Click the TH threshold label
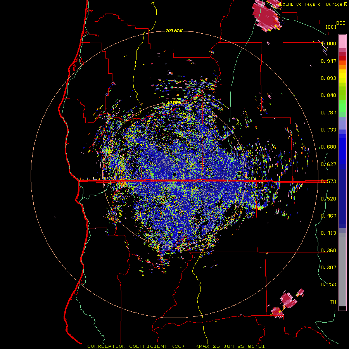 point(333,302)
